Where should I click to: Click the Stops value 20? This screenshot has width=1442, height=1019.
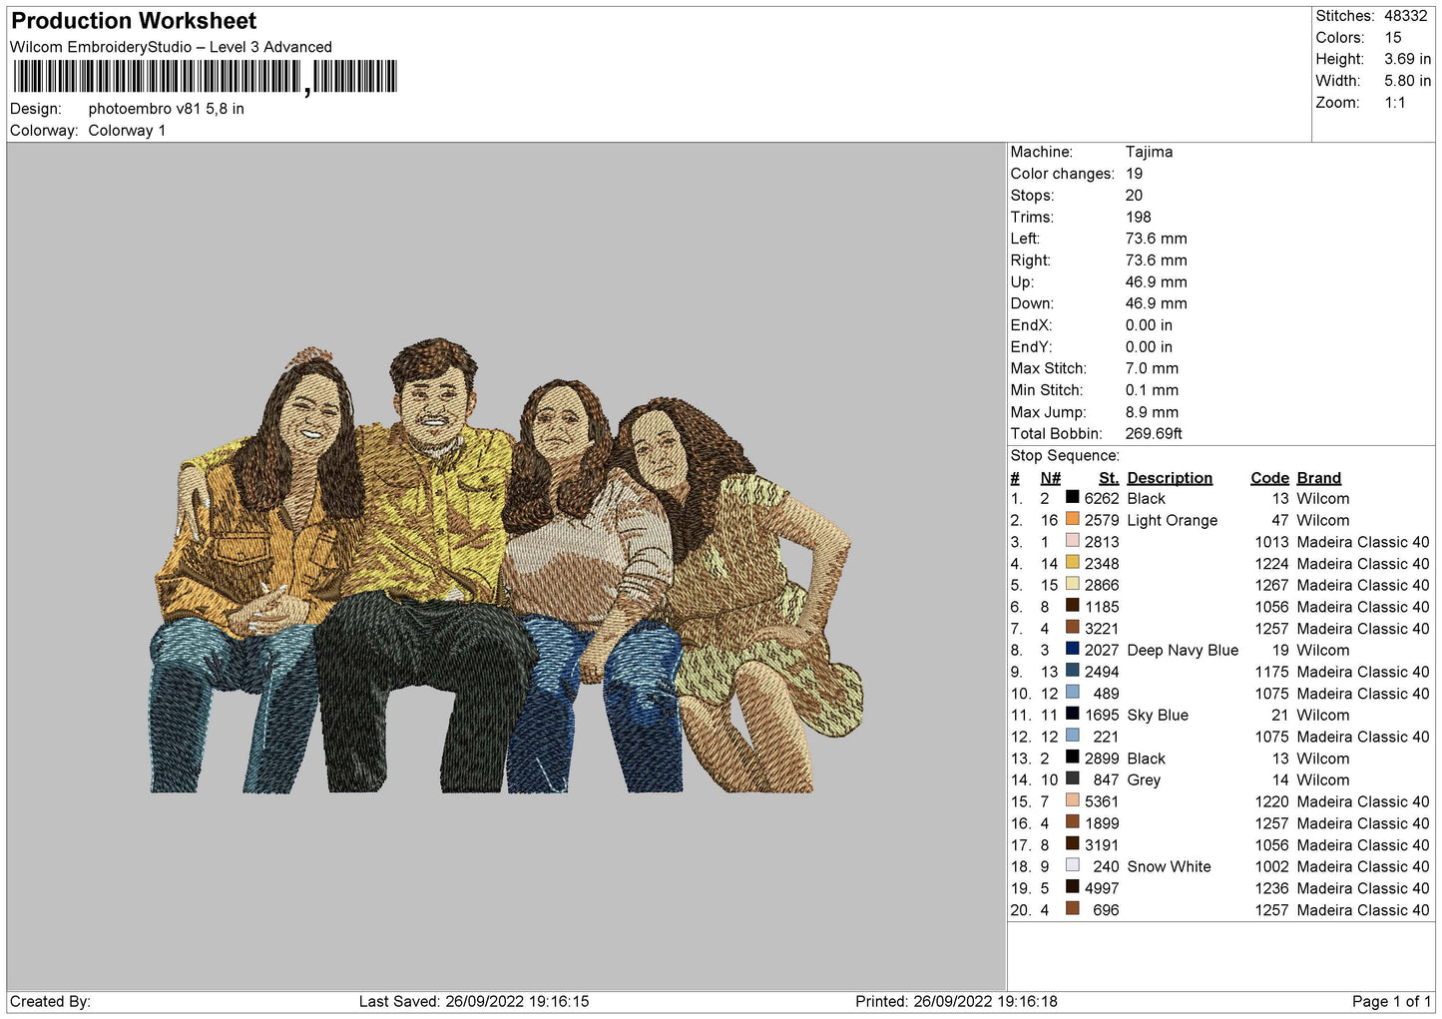pyautogui.click(x=1134, y=196)
